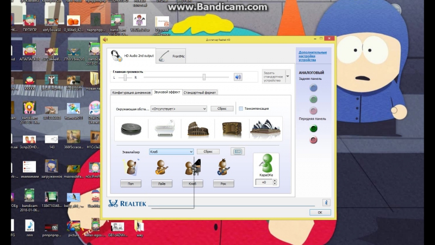Open the Стандартный формат tab
The image size is (435, 245).
(x=200, y=92)
